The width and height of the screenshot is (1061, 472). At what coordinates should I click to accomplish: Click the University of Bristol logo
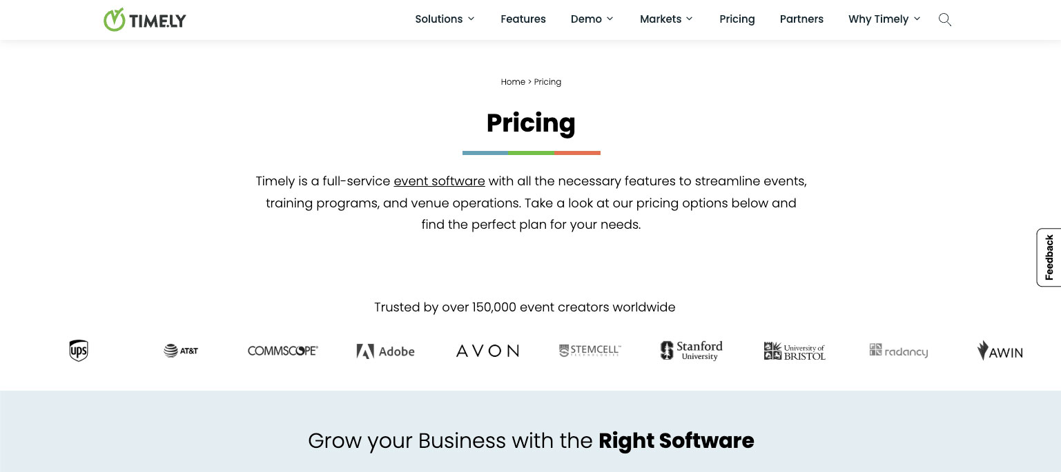tap(795, 351)
